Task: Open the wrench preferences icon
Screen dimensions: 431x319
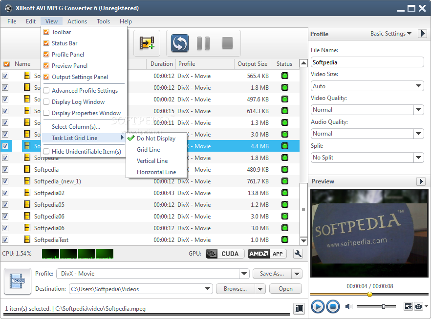Action: click(x=298, y=254)
